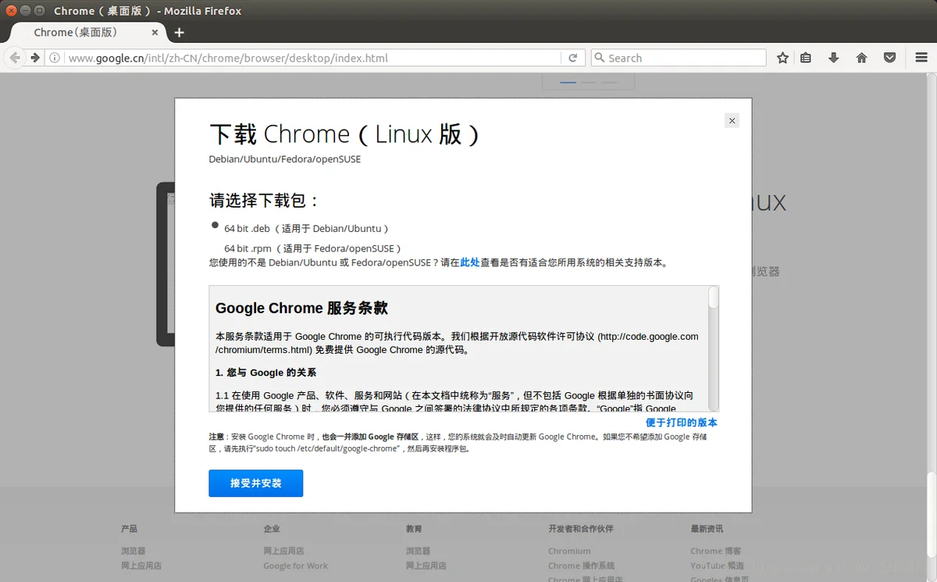Click the forward navigation arrow

34,58
